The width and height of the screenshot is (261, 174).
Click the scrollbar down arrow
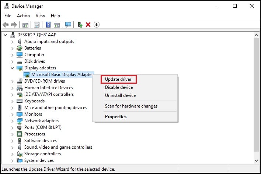tap(256, 160)
